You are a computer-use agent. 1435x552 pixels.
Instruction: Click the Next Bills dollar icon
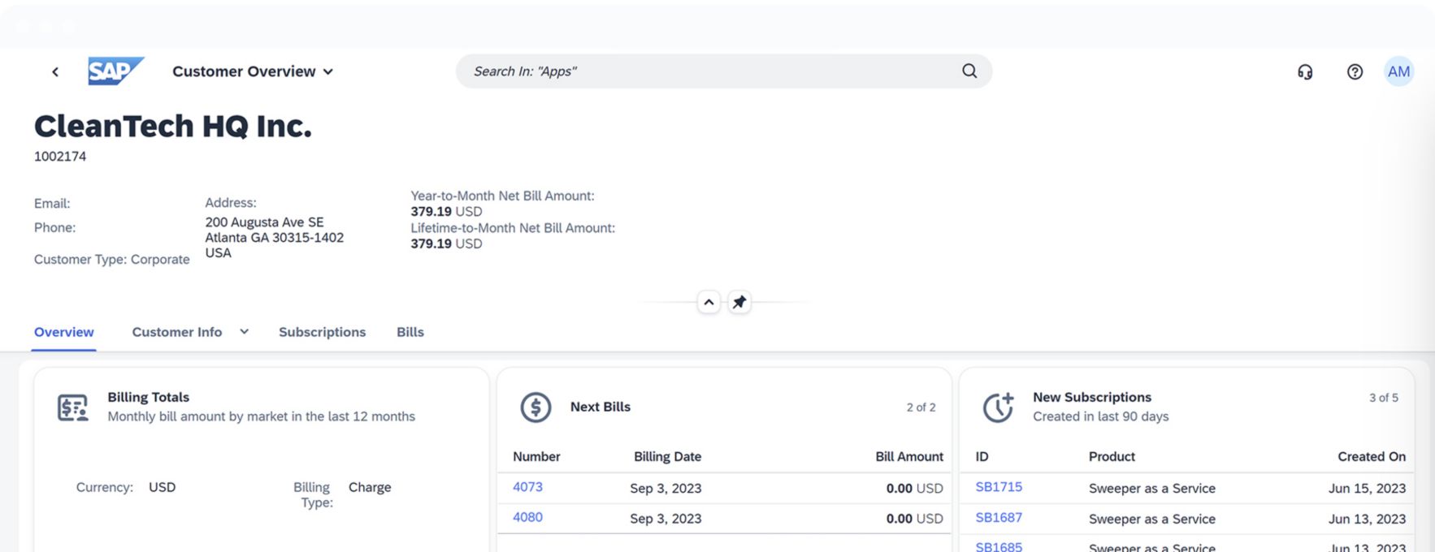(x=535, y=407)
